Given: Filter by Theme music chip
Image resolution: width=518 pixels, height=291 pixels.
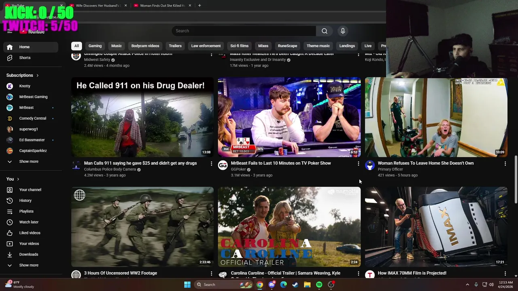Looking at the screenshot, I should pos(318,46).
